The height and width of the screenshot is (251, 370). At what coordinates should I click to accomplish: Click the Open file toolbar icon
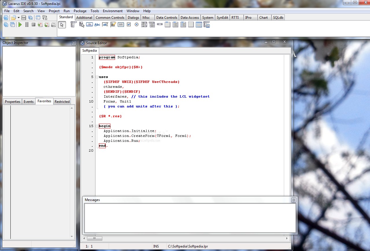13,18
